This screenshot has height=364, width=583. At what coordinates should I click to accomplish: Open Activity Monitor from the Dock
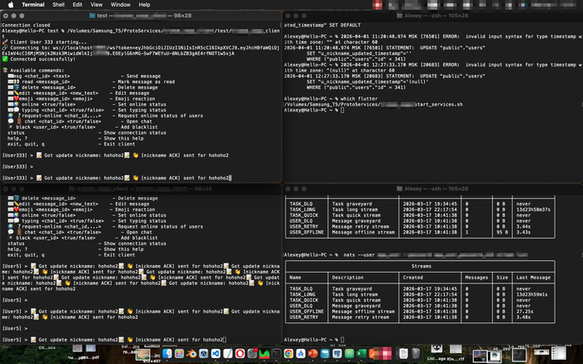tap(264, 353)
